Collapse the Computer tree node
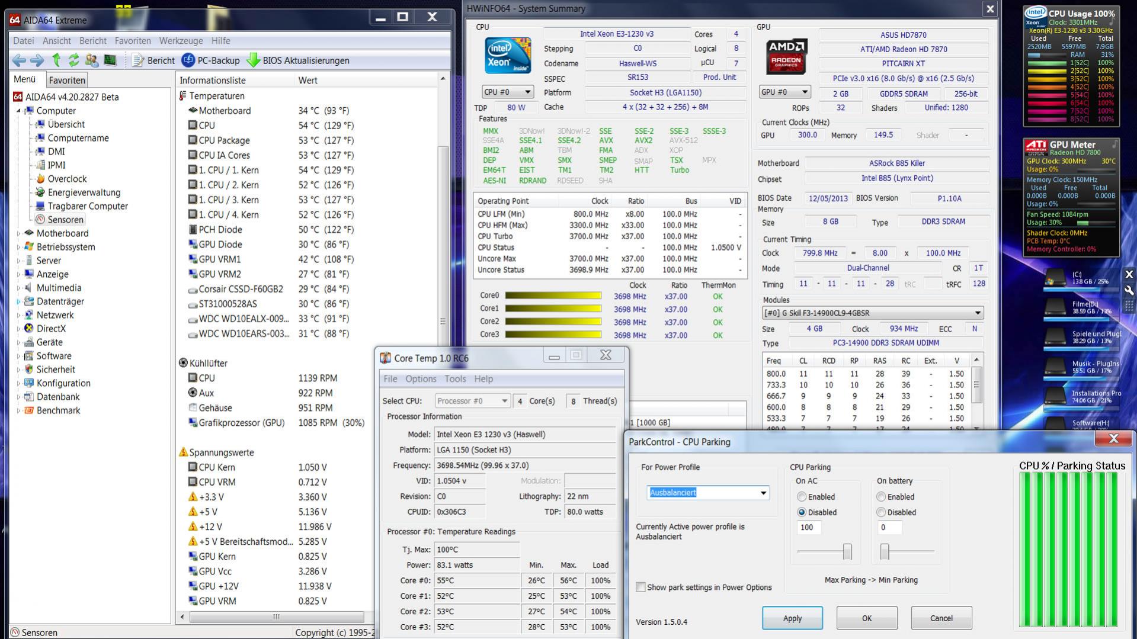The image size is (1137, 639). 18,111
